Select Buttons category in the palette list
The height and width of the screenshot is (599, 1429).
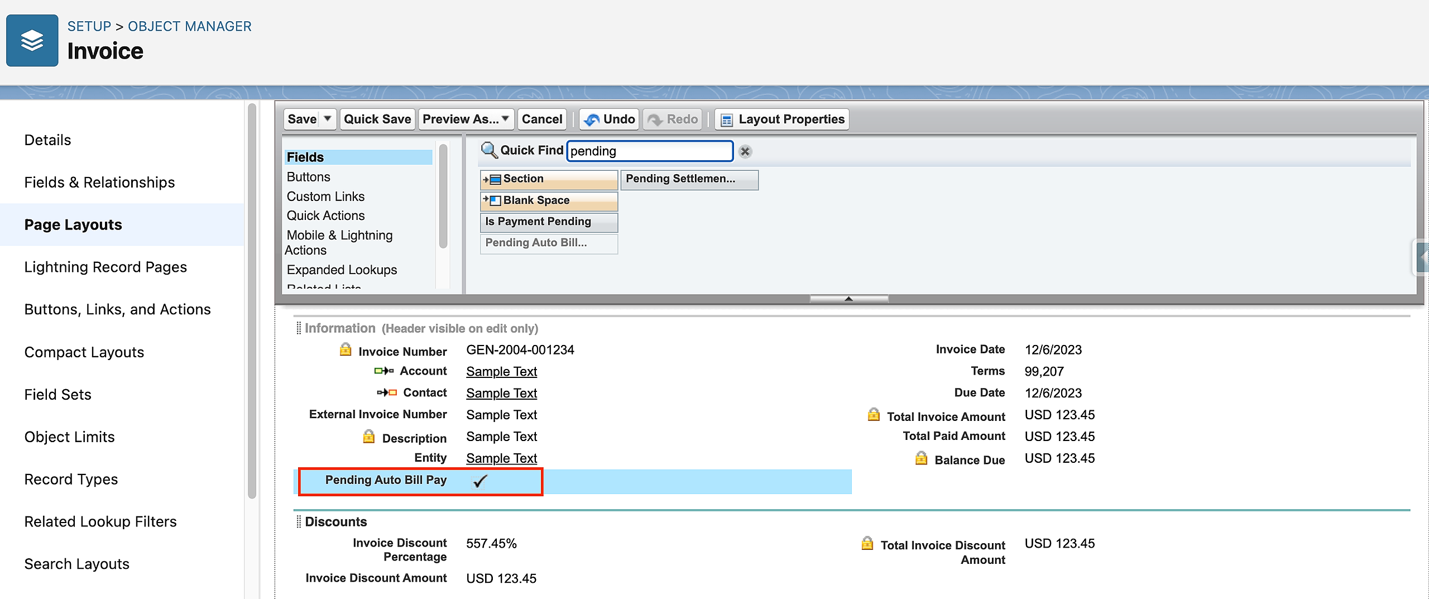pos(308,177)
